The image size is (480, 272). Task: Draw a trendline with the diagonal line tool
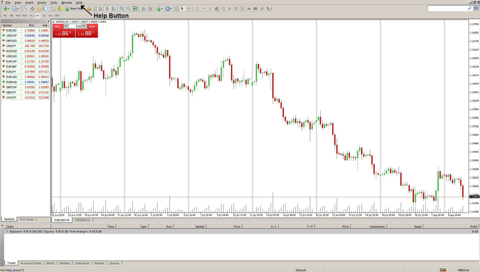click(210, 9)
